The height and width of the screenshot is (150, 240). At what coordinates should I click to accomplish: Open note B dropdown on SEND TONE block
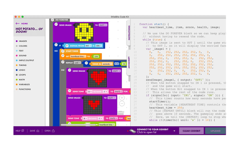[85, 119]
